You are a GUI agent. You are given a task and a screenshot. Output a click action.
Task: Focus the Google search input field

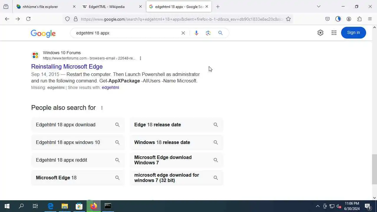coord(127,33)
